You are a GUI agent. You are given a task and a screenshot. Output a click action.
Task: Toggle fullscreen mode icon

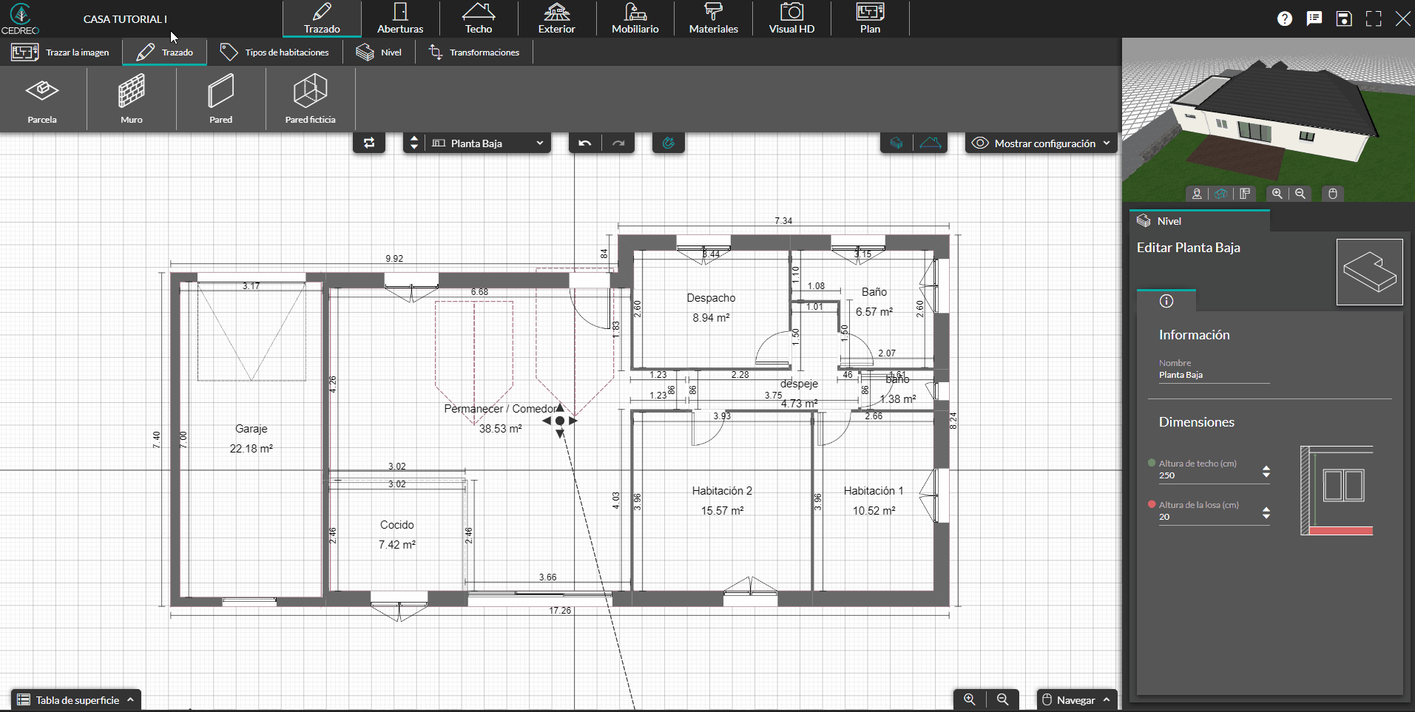click(x=1374, y=18)
